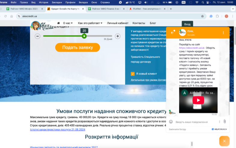Open the blue extension icon in toolbar
The height and width of the screenshot is (148, 236).
pyautogui.click(x=211, y=16)
